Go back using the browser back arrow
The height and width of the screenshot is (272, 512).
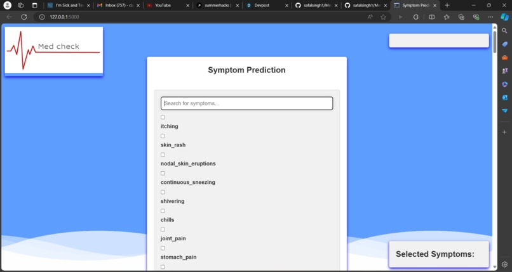click(9, 17)
